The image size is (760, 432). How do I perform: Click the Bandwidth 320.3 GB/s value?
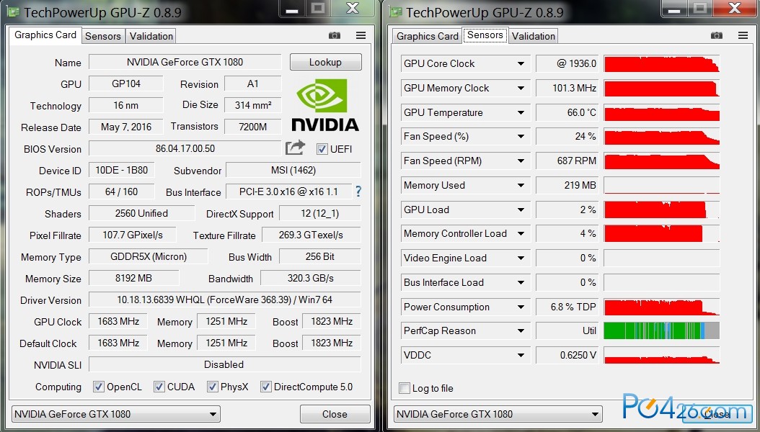tap(311, 278)
